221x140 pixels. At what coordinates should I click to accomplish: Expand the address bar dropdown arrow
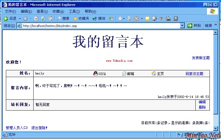[182, 26]
